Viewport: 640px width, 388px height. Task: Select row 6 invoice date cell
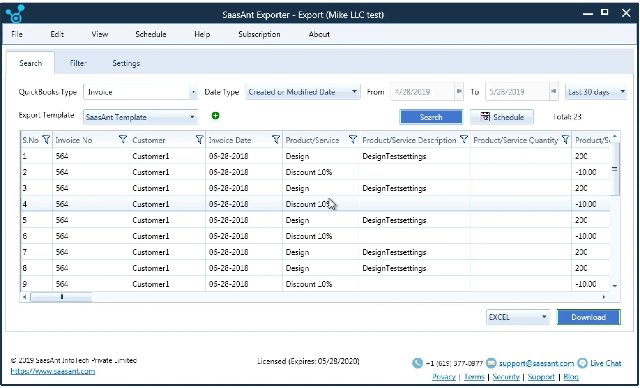point(244,236)
